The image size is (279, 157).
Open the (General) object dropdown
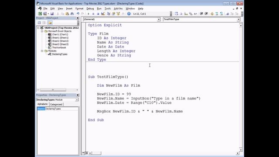click(159, 19)
